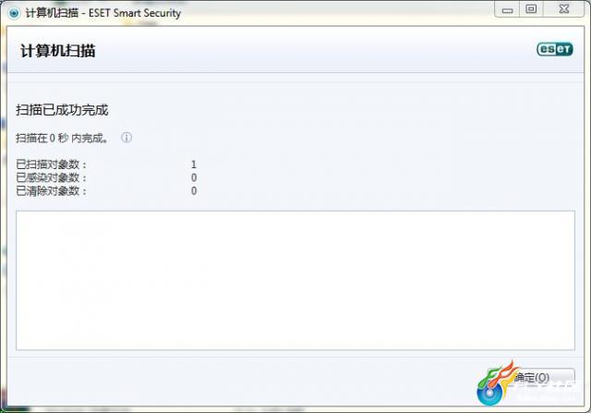Screen dimensions: 591x413
Task: Click the infected objects count value 0
Action: point(194,177)
